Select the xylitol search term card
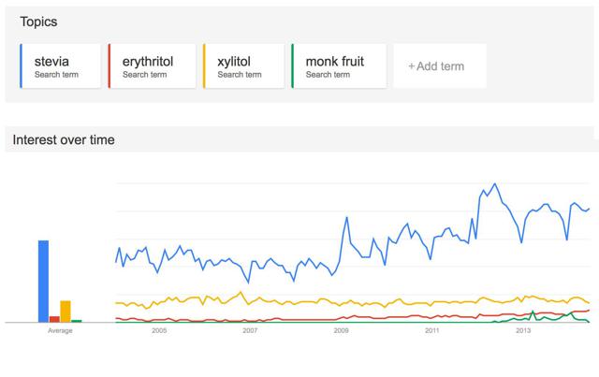599x377 pixels. [243, 65]
